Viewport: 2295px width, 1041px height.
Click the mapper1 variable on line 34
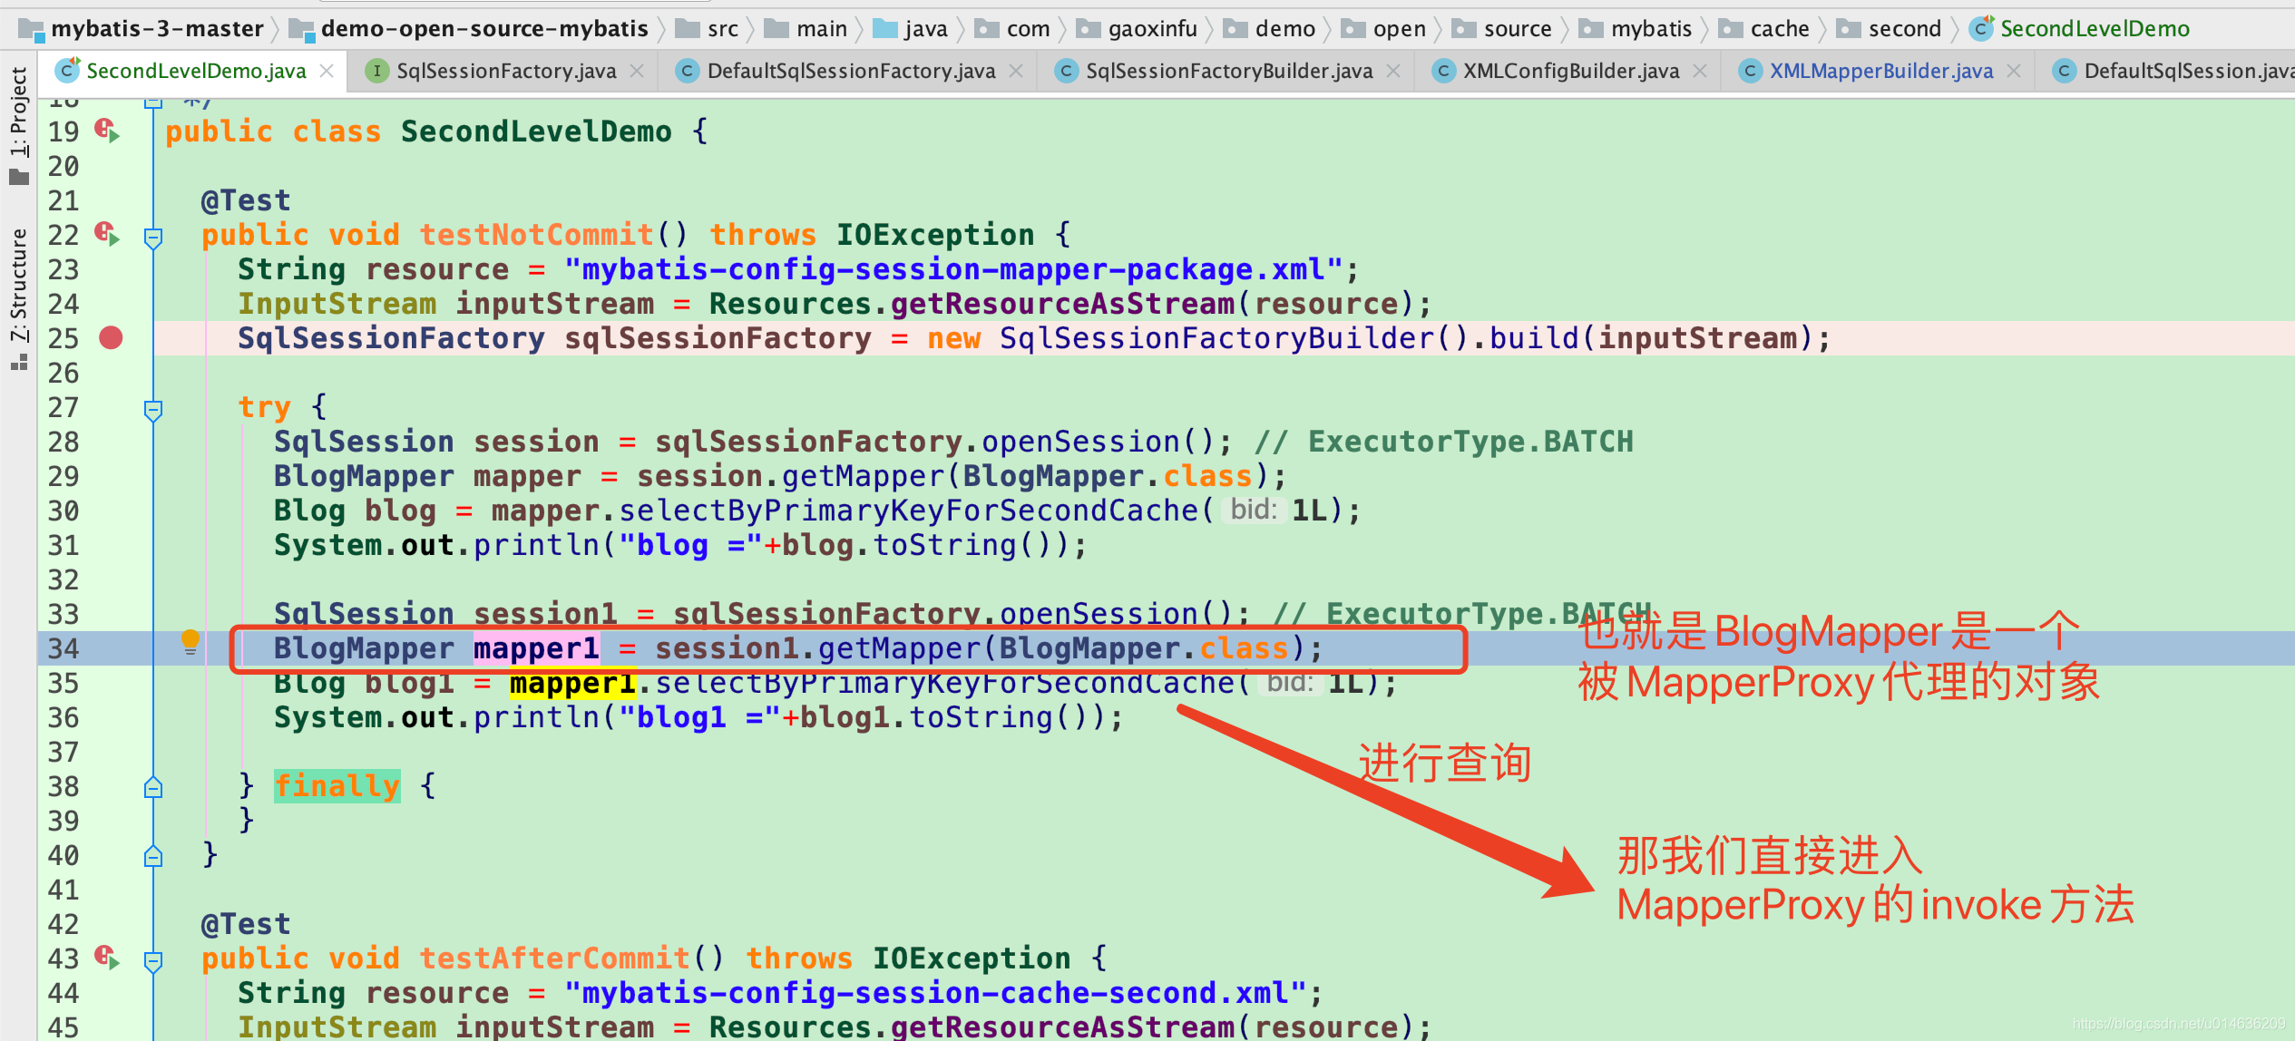pyautogui.click(x=536, y=648)
